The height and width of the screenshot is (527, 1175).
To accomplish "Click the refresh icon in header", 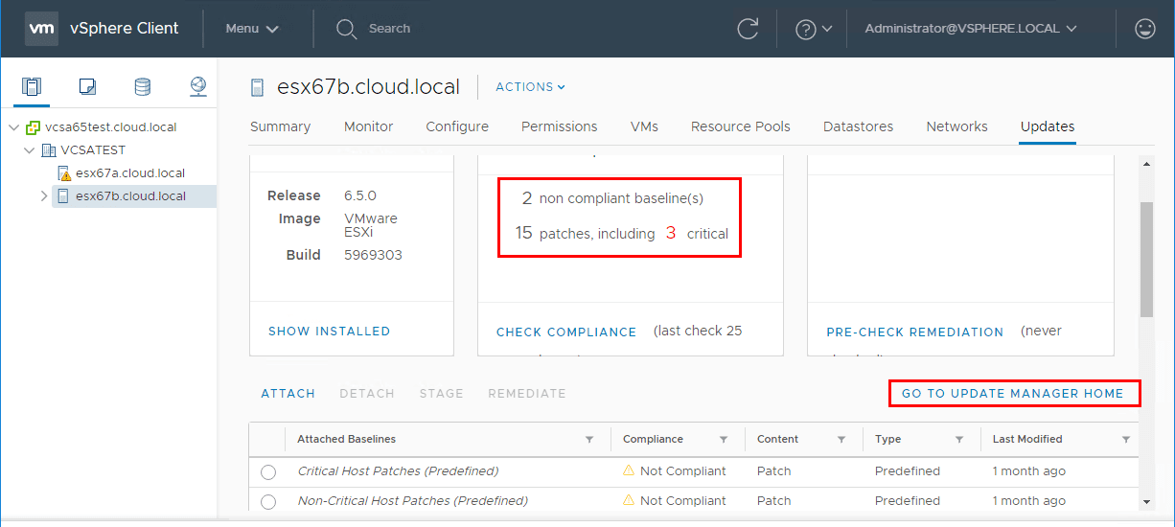I will tap(748, 29).
